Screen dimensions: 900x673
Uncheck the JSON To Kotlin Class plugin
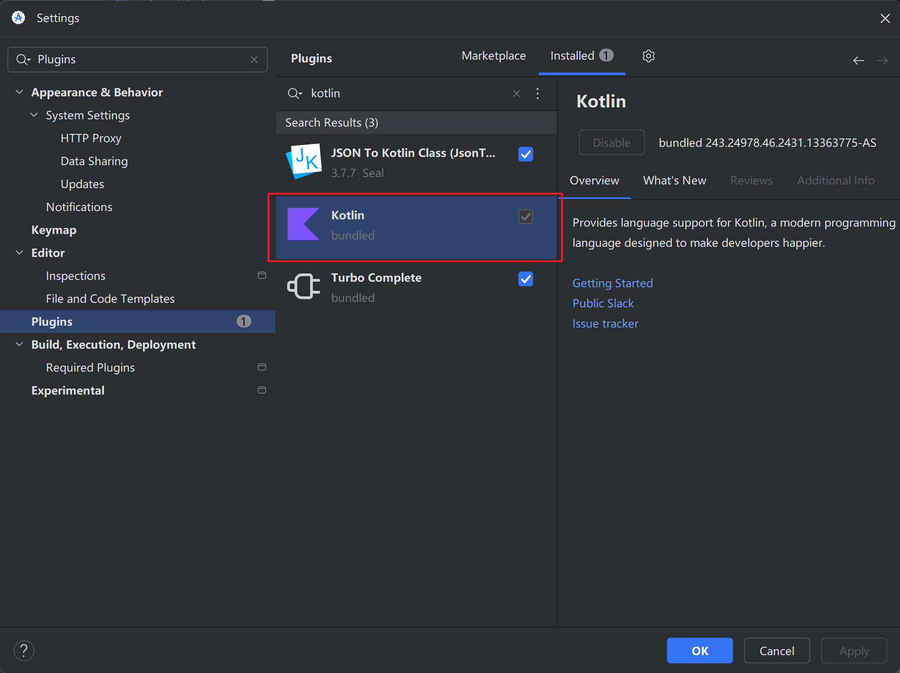tap(525, 154)
